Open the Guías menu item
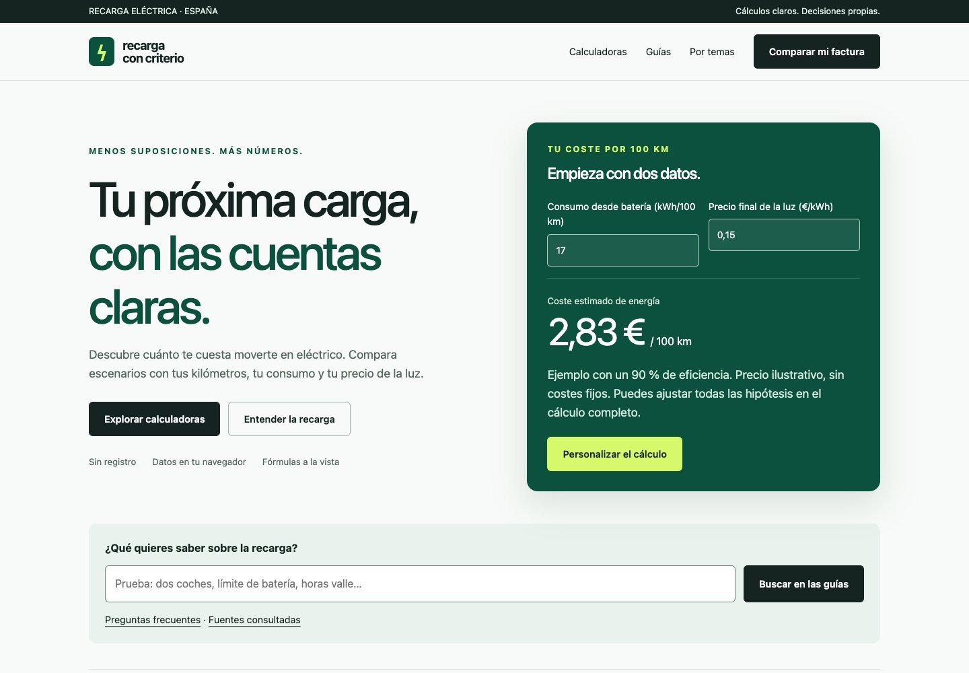 pos(658,52)
